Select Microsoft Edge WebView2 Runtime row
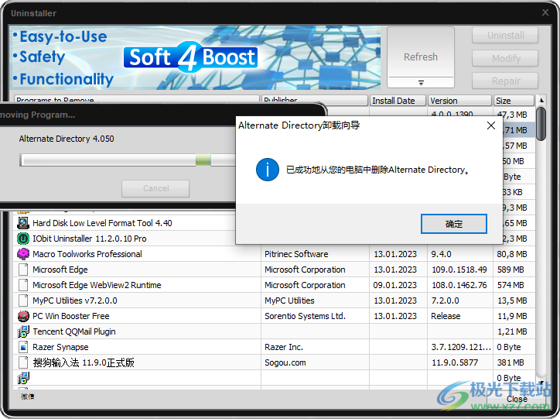560x419 pixels. tap(274, 285)
